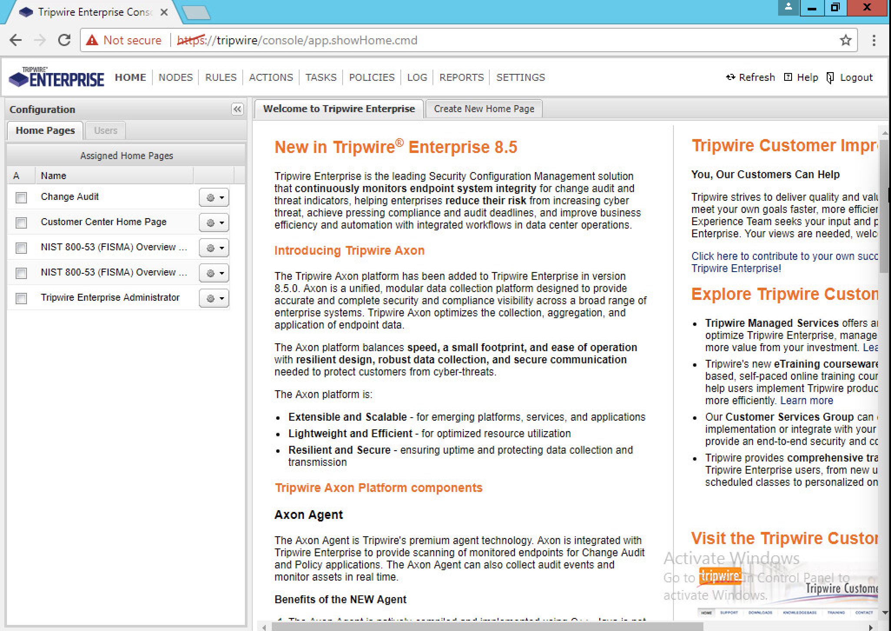The height and width of the screenshot is (631, 891).
Task: Go back with browser back arrow
Action: (x=16, y=40)
